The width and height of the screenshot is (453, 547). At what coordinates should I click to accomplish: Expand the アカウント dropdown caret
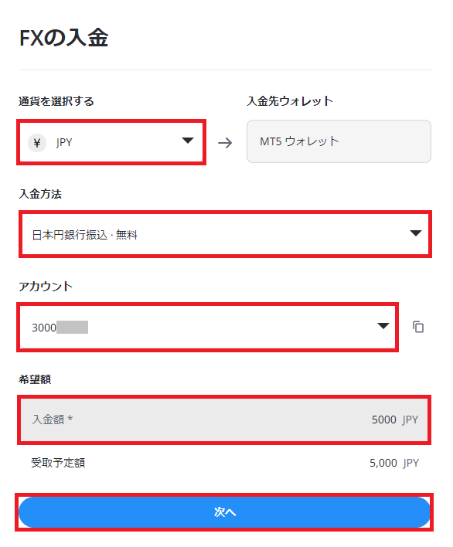click(x=383, y=326)
